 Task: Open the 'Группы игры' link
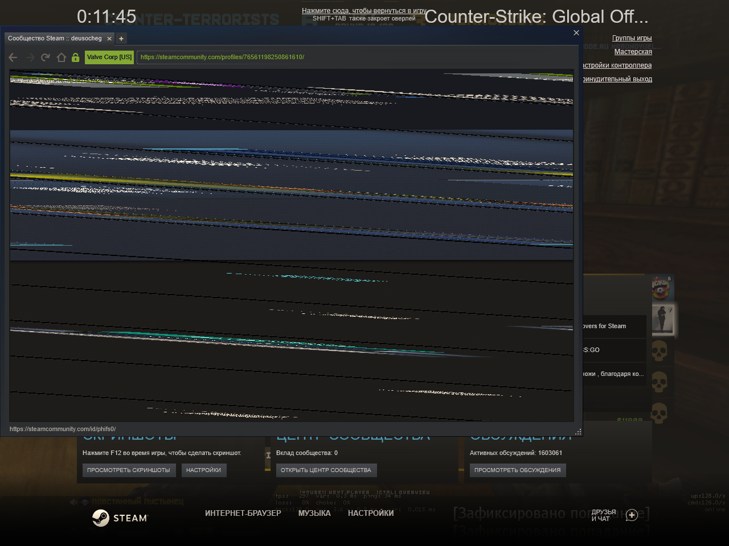pyautogui.click(x=632, y=38)
